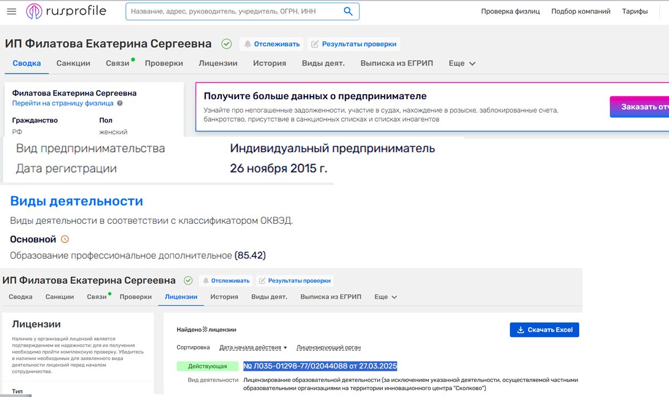Sort by Лицензирующий орган
669x397 pixels.
(x=328, y=348)
